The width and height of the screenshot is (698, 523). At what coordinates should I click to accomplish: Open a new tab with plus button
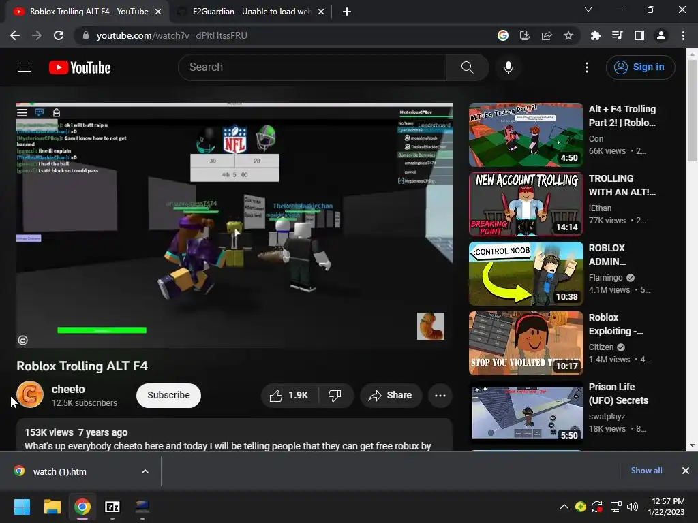[x=347, y=12]
